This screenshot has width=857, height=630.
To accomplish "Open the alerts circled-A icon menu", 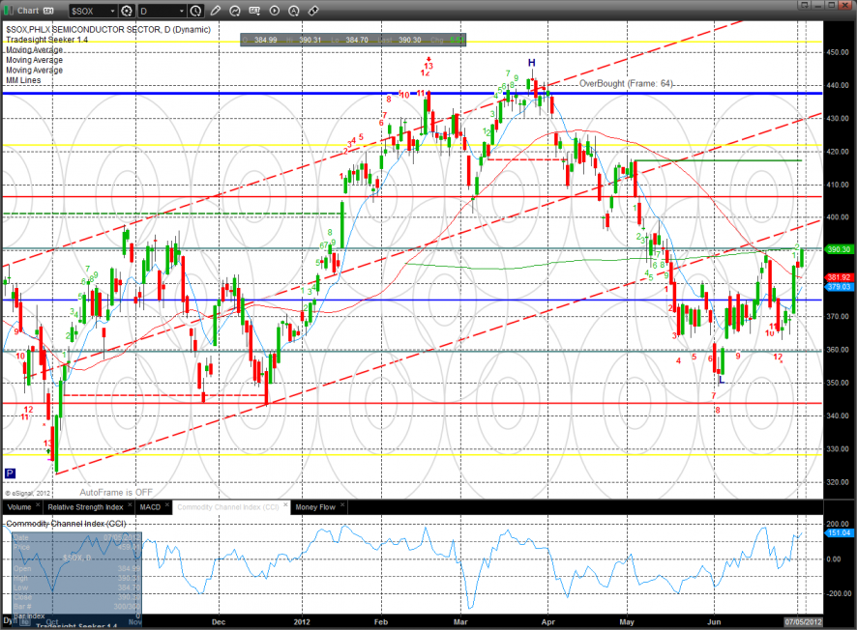I will [x=293, y=11].
